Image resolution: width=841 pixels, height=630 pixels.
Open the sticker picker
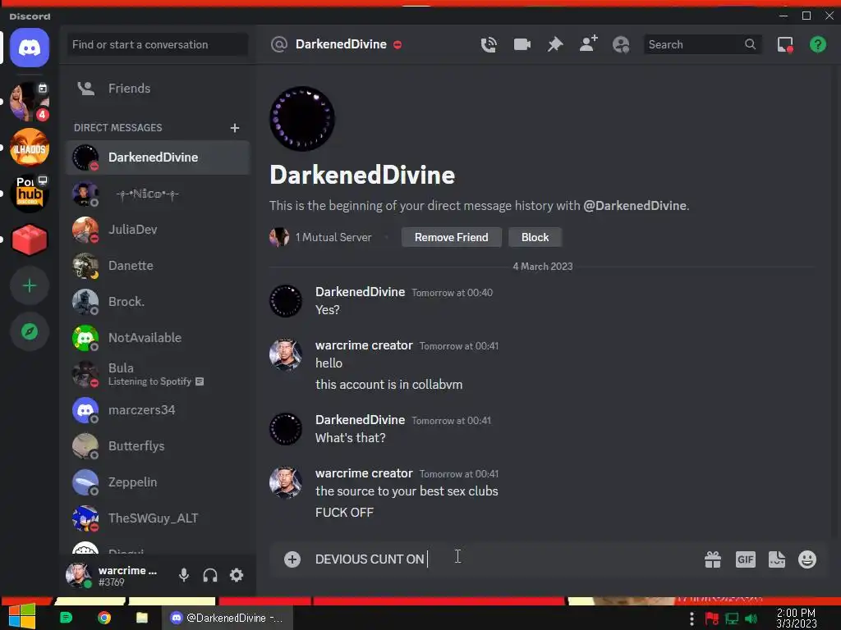777,559
